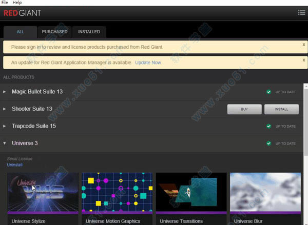Click UP TO DATE for Universe 3
Image resolution: width=308 pixels, height=225 pixels.
(285, 144)
